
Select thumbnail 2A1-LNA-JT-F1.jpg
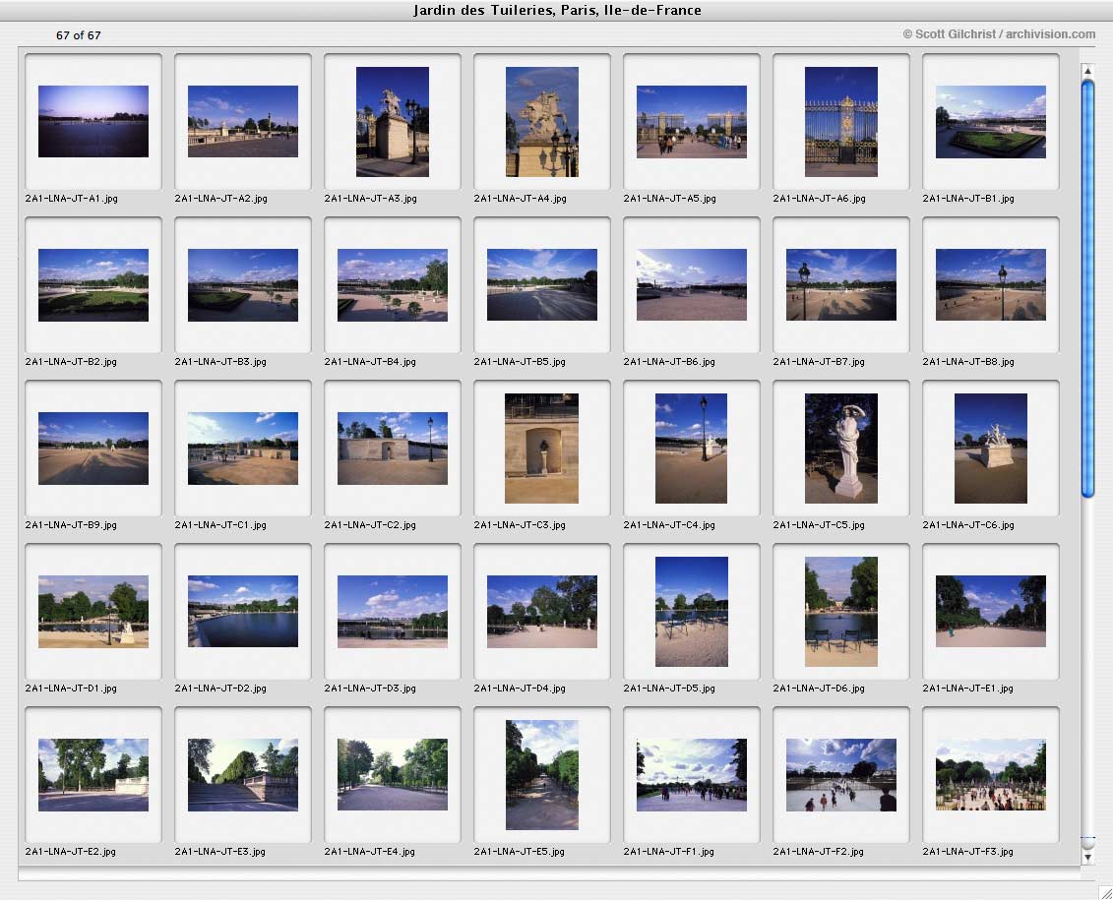tap(692, 774)
